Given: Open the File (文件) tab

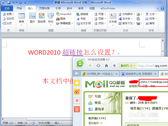Looking at the screenshot, I should pos(7,8).
